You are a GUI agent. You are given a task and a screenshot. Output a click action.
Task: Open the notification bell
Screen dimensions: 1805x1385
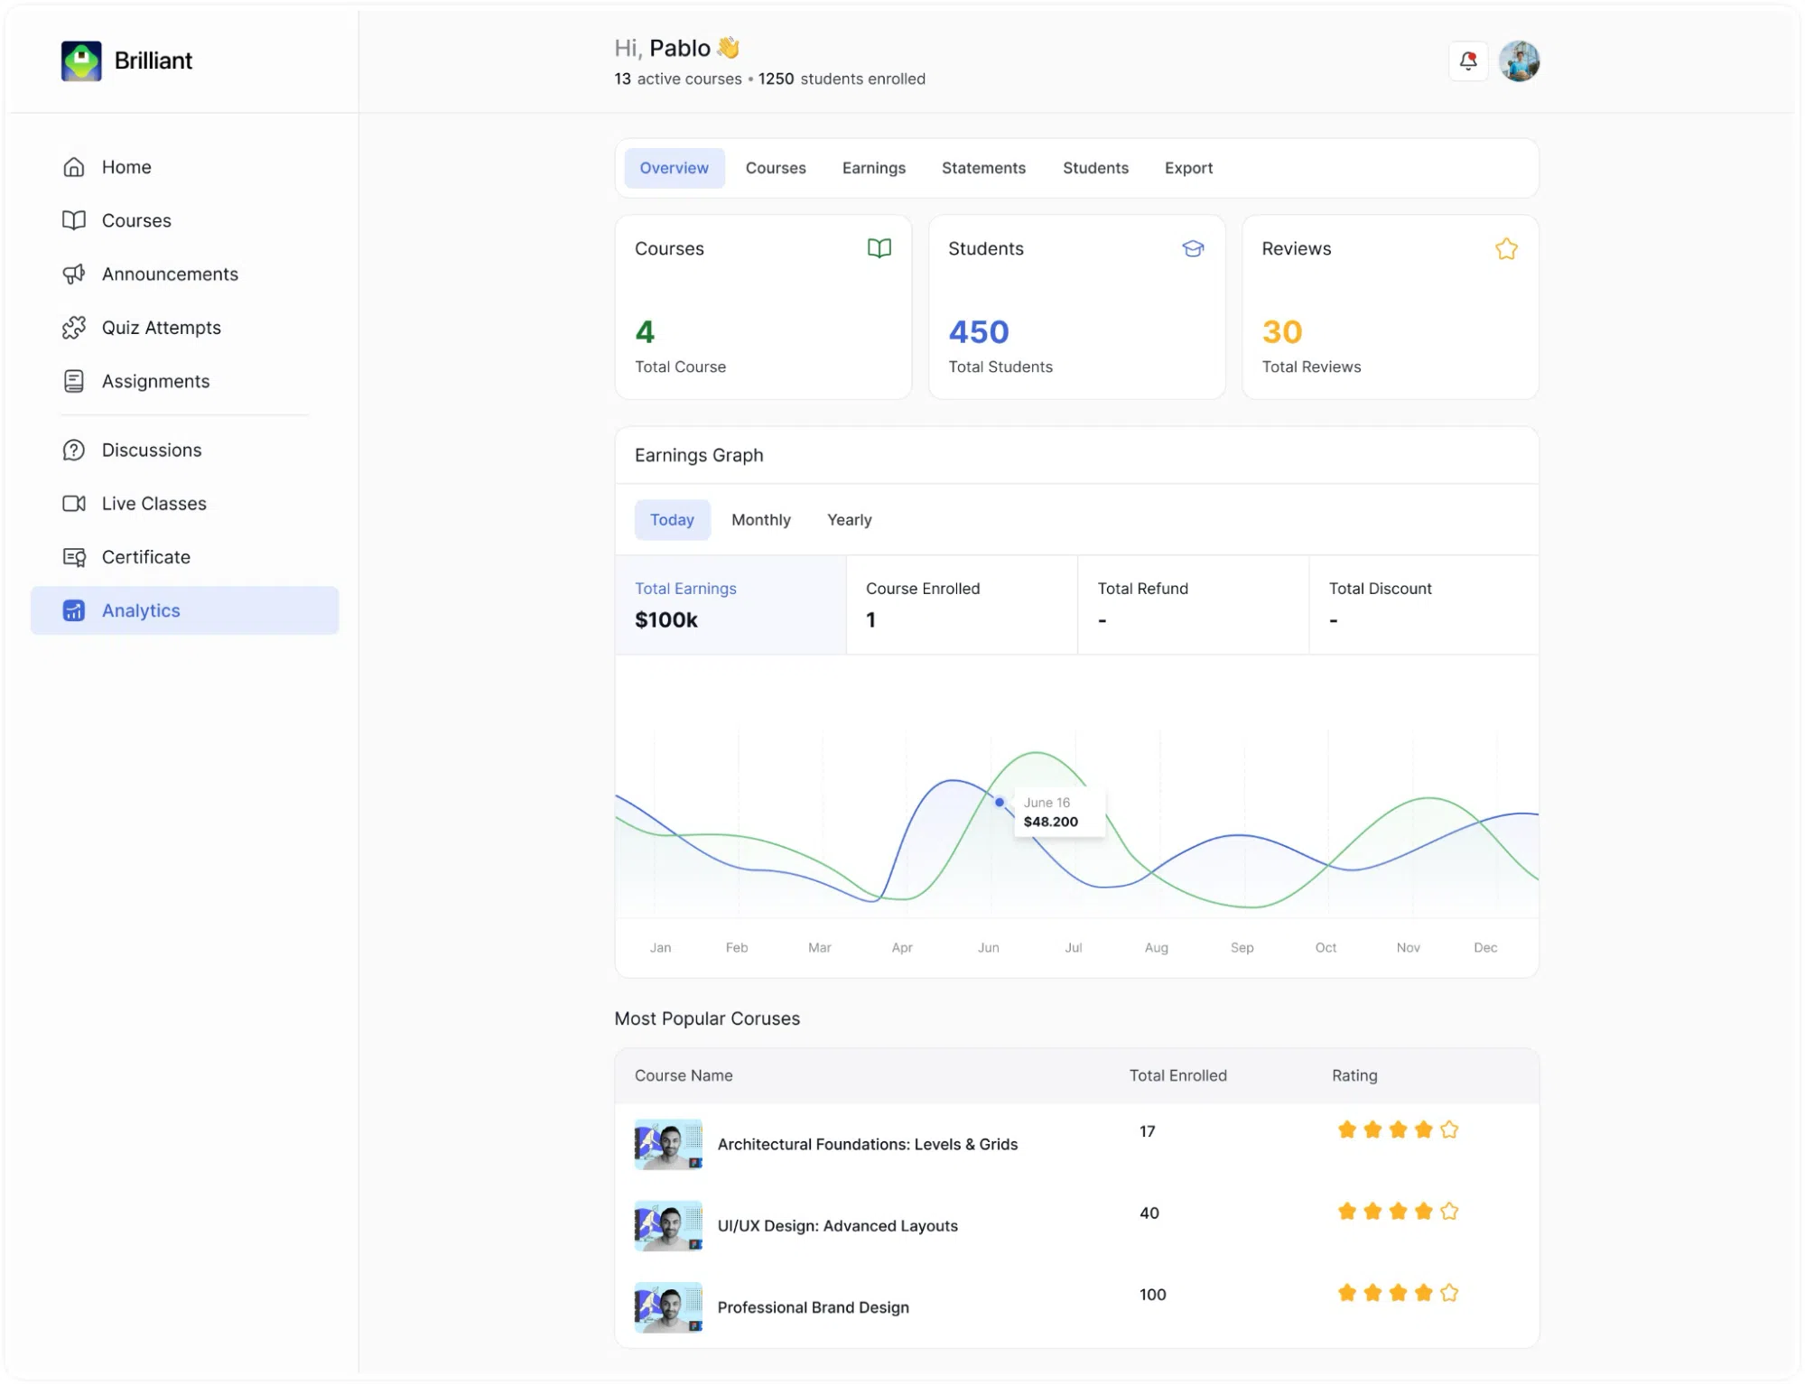(1468, 61)
